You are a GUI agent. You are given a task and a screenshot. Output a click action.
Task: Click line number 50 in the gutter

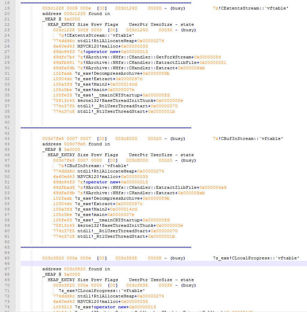[8, 177]
